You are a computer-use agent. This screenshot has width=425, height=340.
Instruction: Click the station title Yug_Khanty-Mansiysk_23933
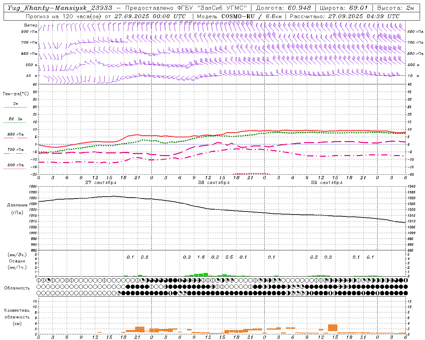59,8
